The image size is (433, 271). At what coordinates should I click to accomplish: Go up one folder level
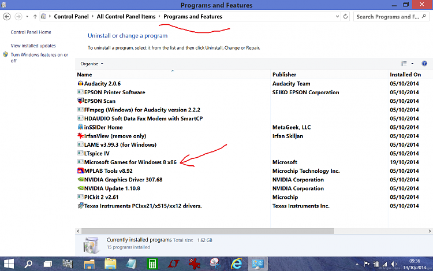[x=35, y=17]
